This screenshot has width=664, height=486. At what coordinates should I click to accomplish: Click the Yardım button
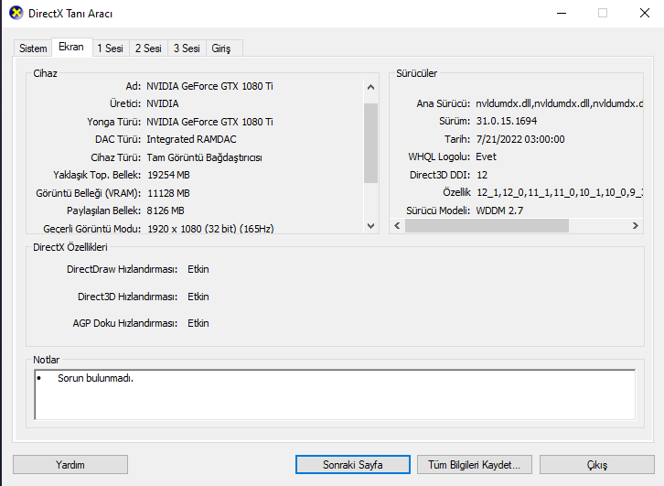click(x=70, y=465)
